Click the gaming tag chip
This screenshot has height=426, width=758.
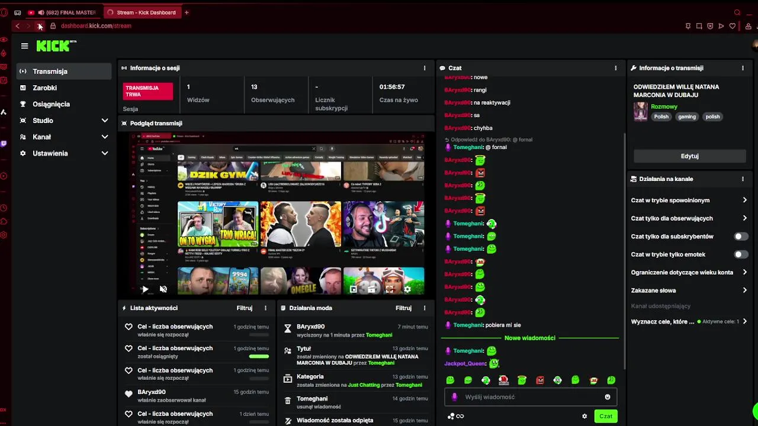pyautogui.click(x=687, y=117)
